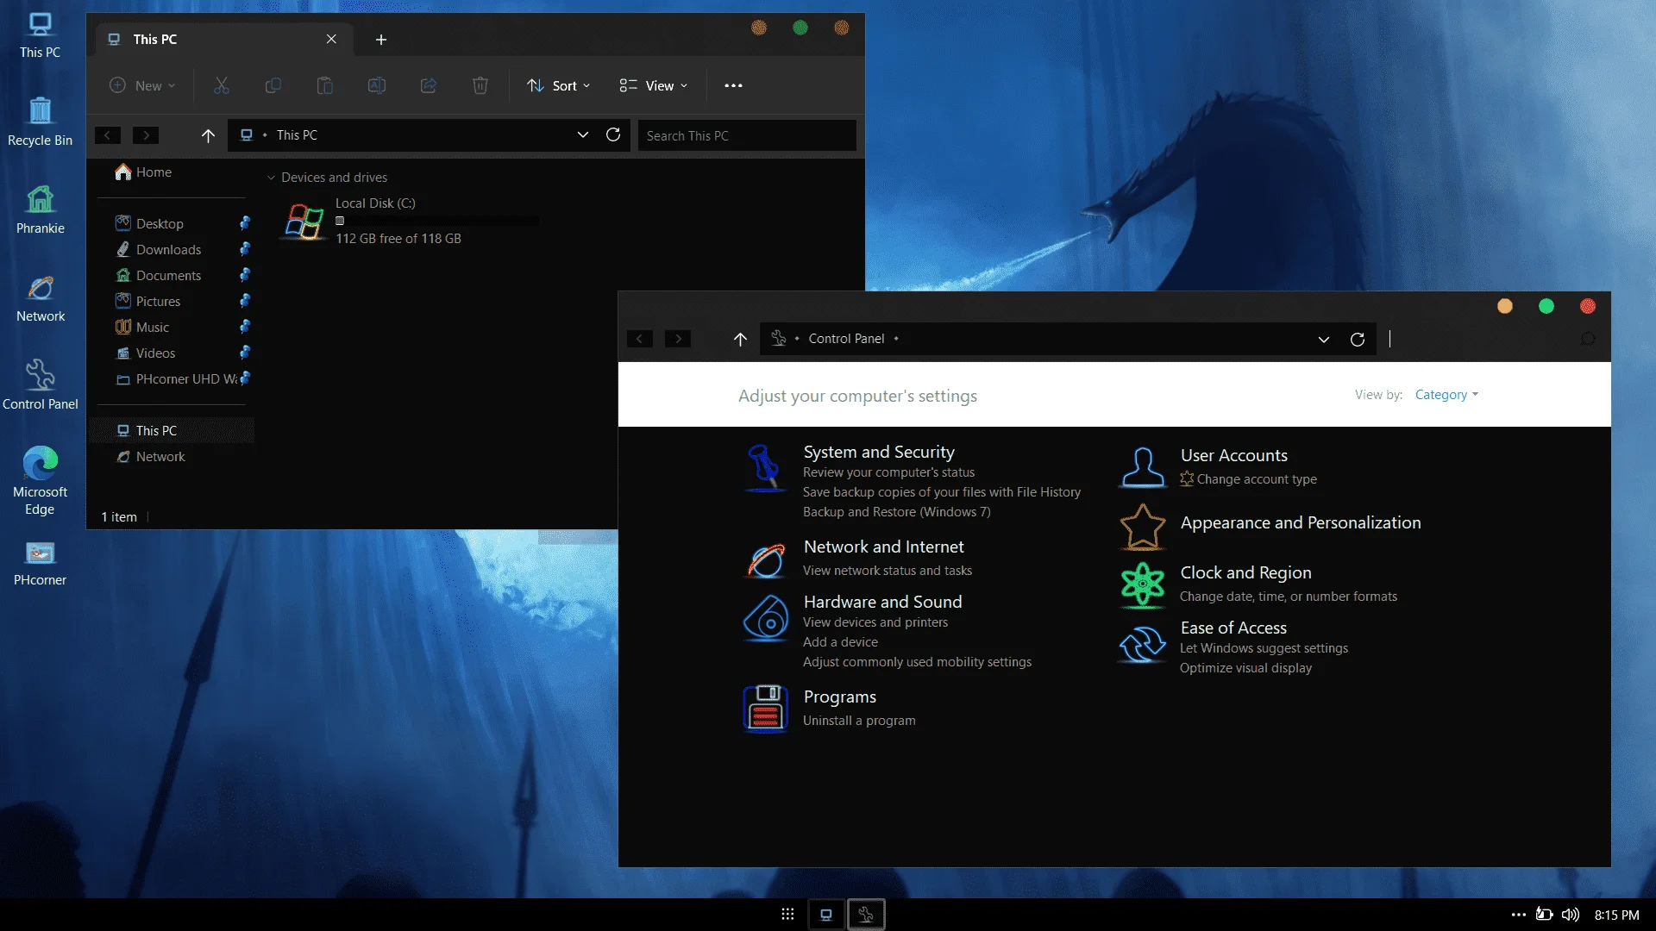Image resolution: width=1656 pixels, height=931 pixels.
Task: Open the PHcorner desktop shortcut
Action: click(x=40, y=564)
